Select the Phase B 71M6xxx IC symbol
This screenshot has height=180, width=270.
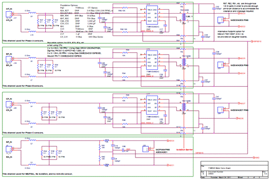(152, 60)
